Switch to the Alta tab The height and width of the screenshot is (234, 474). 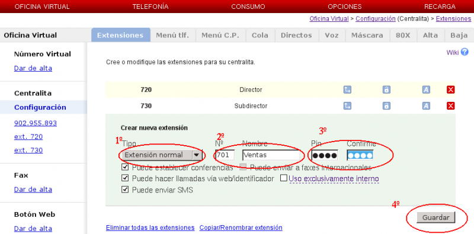[x=431, y=35]
